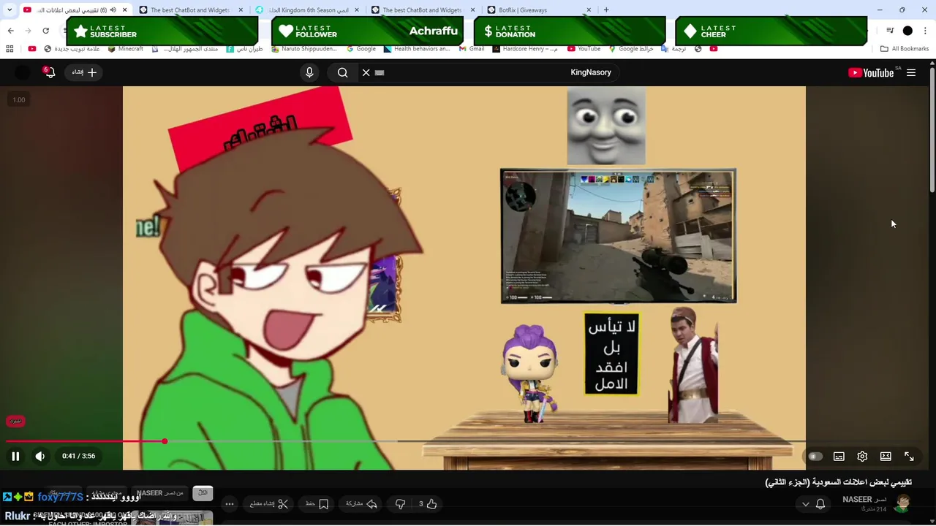This screenshot has height=526, width=936.
Task: Click the red playhead dot on the timeline
Action: click(x=165, y=441)
